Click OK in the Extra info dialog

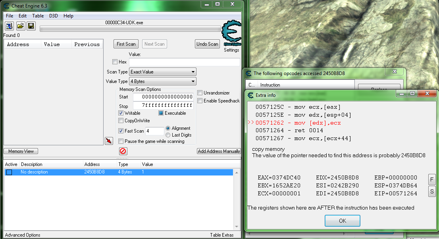(x=342, y=221)
